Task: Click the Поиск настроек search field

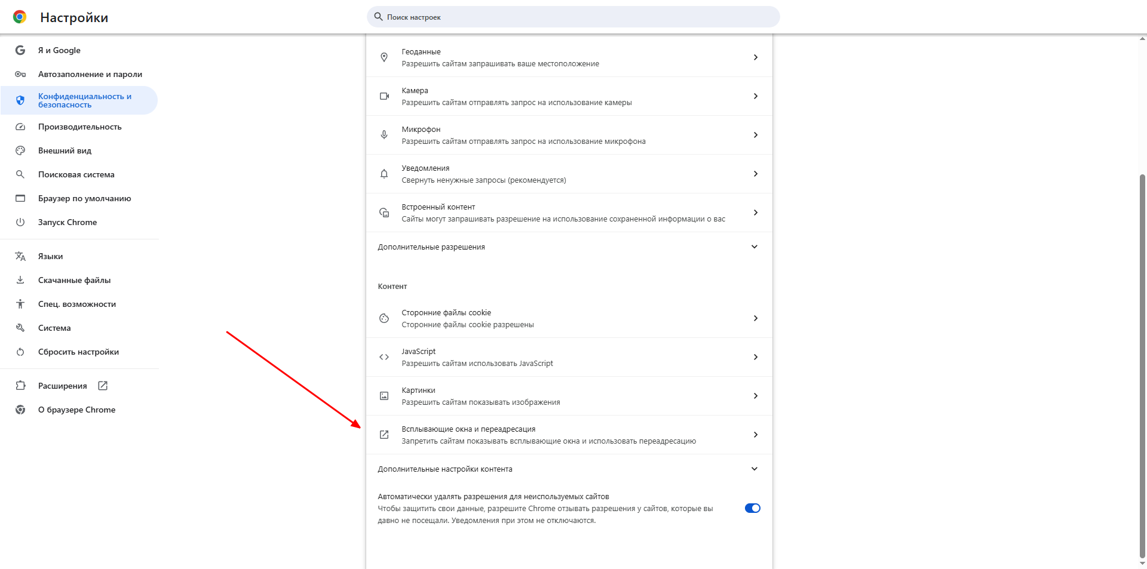Action: coord(573,17)
